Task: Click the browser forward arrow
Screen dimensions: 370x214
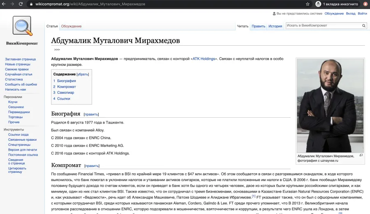Action: [12, 4]
